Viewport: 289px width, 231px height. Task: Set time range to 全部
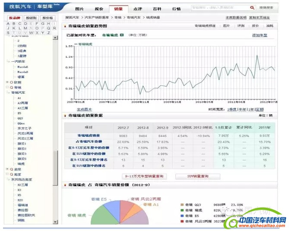tap(260, 109)
